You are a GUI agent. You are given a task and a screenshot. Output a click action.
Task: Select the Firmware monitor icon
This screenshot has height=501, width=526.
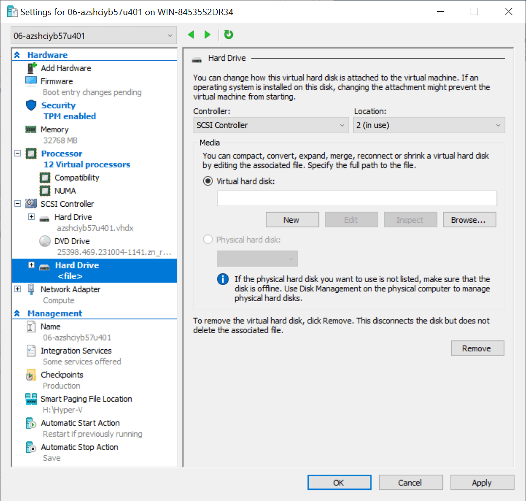coord(31,81)
